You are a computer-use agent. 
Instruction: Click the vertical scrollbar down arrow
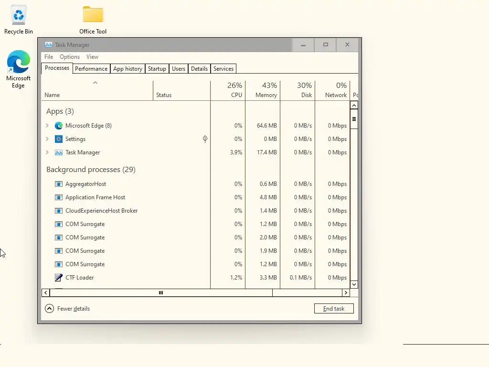pos(354,284)
